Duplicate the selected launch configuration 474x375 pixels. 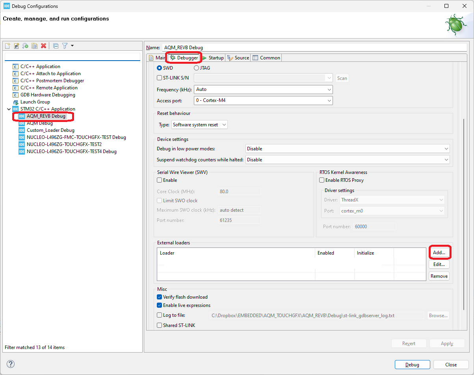coord(34,46)
